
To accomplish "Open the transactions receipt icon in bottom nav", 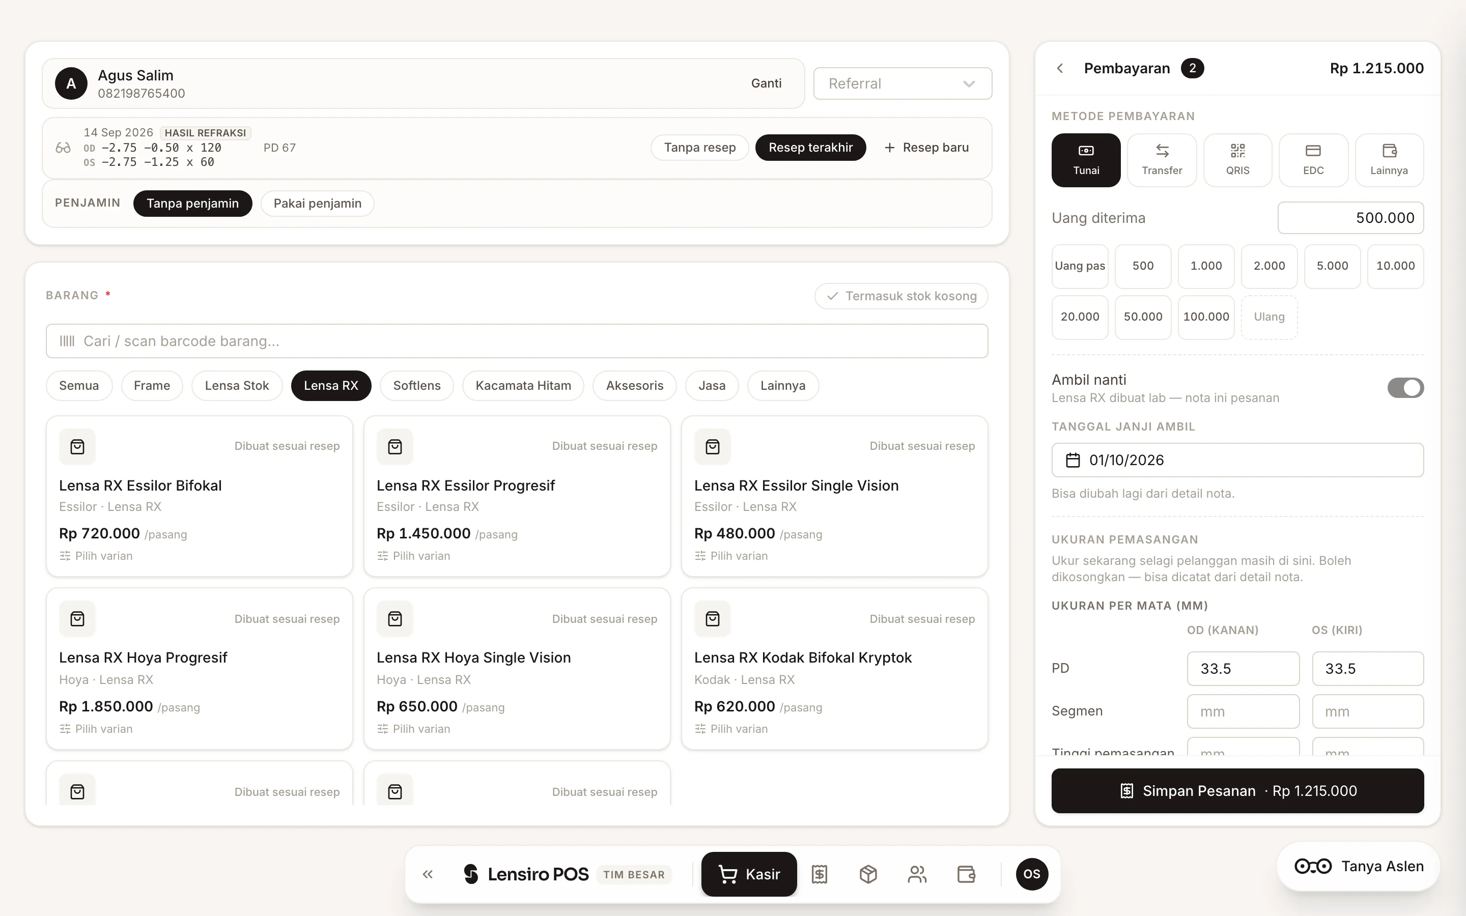I will (820, 874).
